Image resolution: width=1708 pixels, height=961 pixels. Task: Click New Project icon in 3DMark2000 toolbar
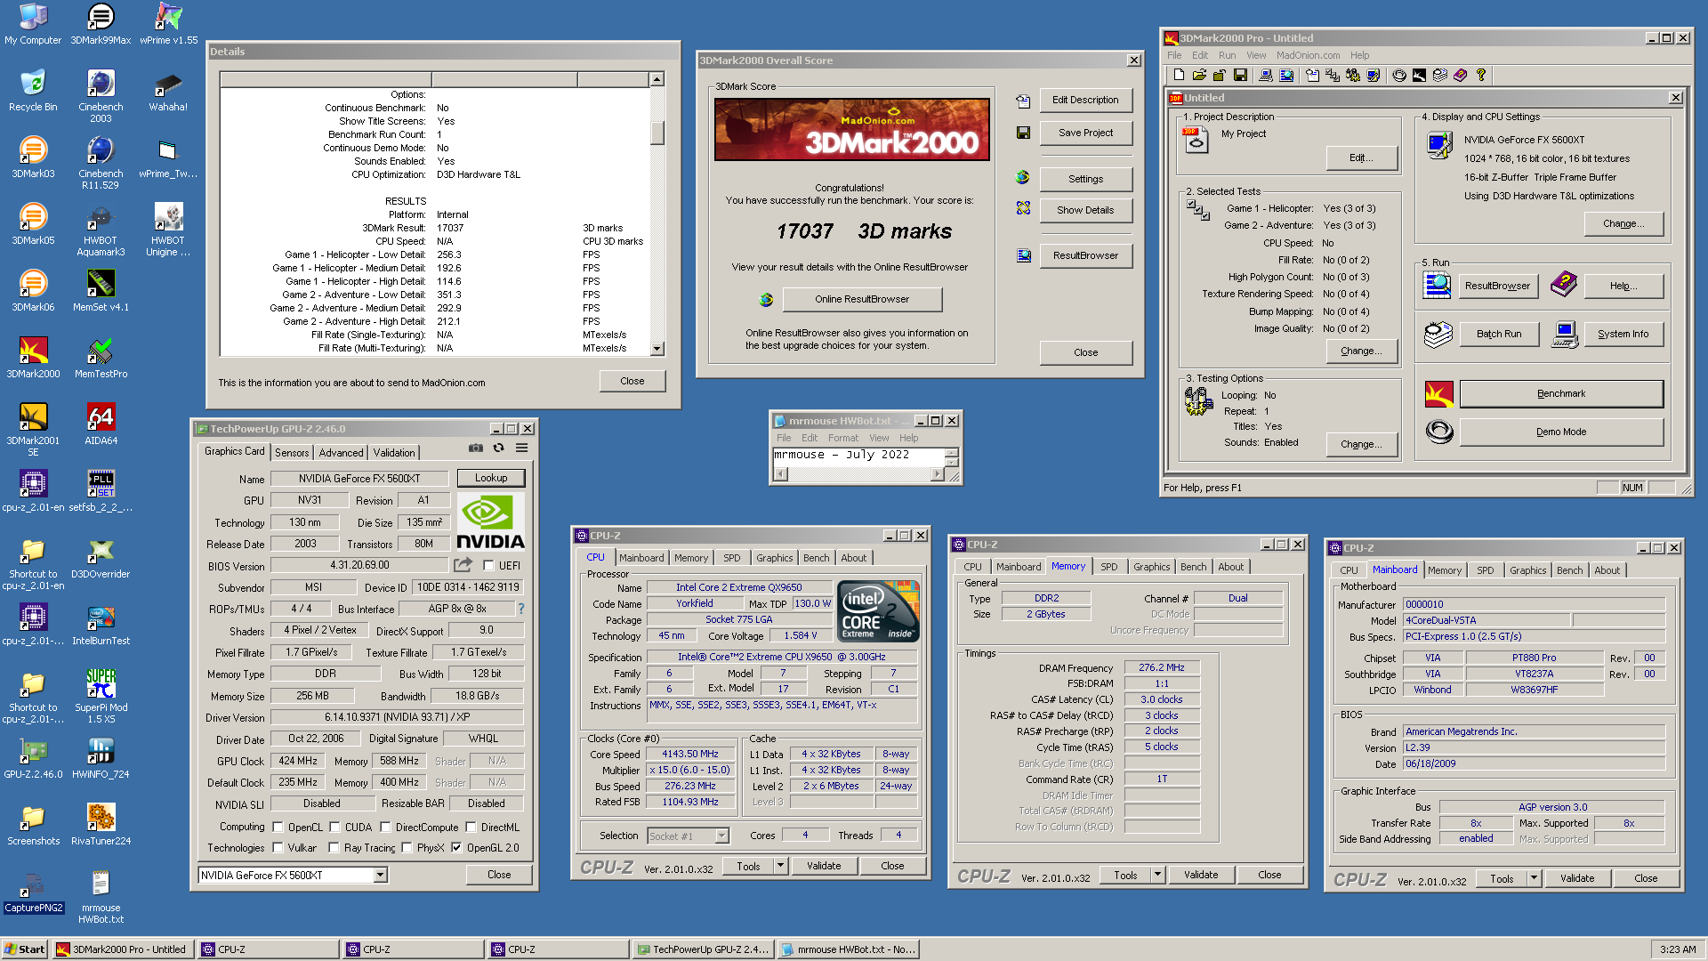(x=1179, y=76)
